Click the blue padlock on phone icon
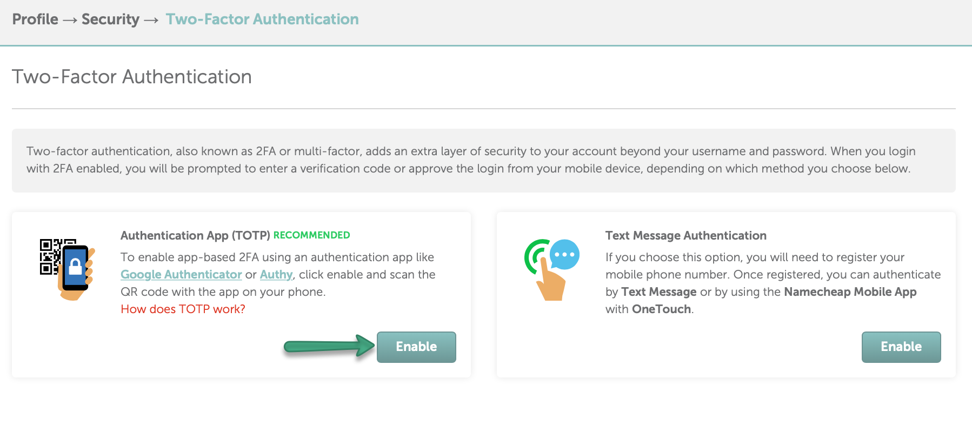 pos(76,266)
